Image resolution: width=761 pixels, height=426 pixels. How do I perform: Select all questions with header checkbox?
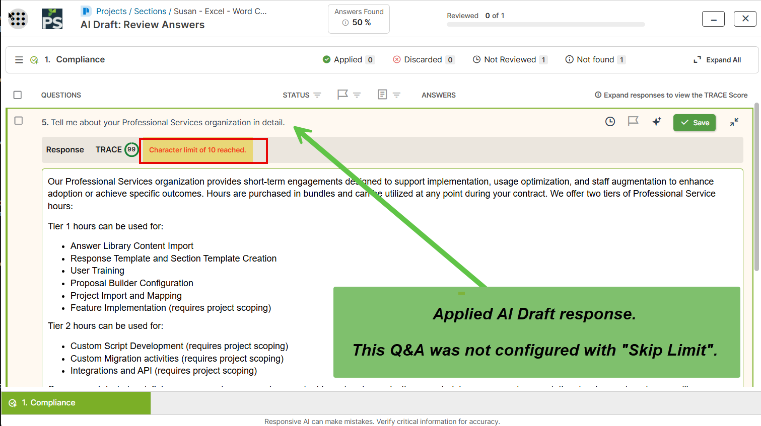point(18,95)
